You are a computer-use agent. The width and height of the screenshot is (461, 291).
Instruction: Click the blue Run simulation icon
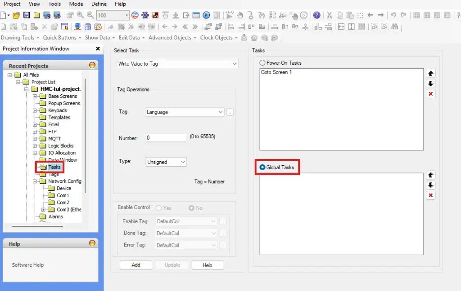[207, 15]
